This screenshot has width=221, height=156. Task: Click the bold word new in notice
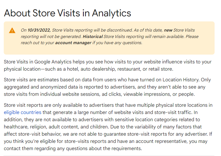point(168,30)
